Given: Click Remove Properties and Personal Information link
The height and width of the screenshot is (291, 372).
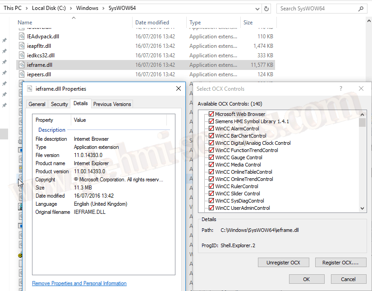Looking at the screenshot, I should coord(79,283).
